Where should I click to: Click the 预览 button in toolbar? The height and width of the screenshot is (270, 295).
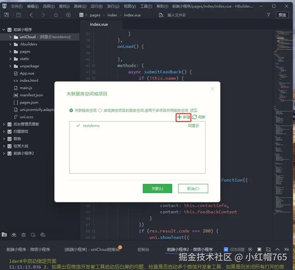click(282, 15)
